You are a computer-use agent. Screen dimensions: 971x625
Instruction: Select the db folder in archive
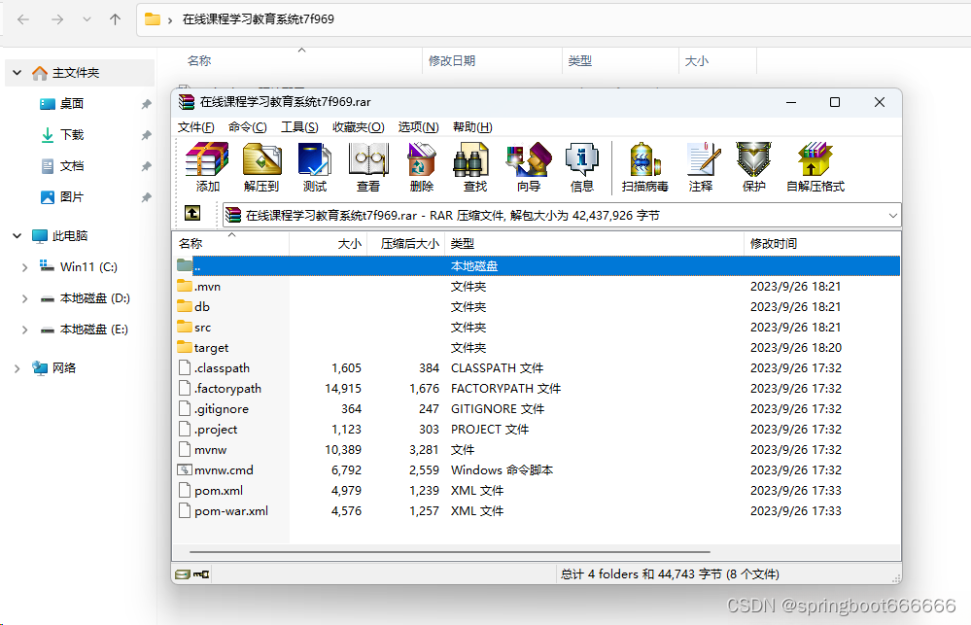click(202, 306)
